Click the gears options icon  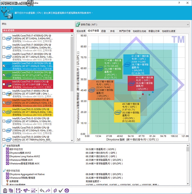pyautogui.click(x=26, y=190)
